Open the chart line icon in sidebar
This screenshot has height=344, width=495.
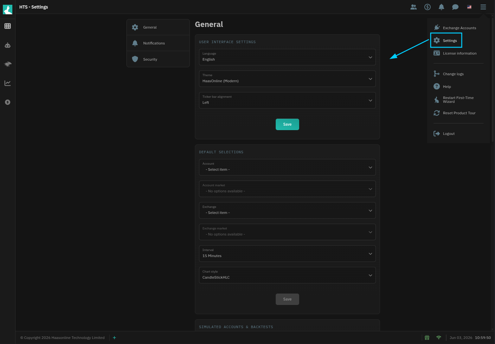(8, 83)
